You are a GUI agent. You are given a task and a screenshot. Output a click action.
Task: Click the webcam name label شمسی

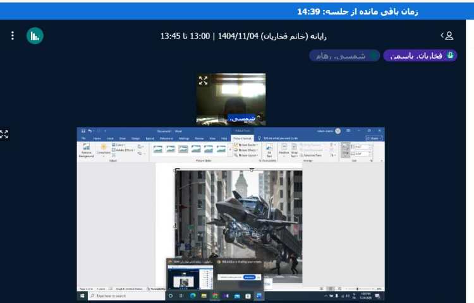point(242,118)
